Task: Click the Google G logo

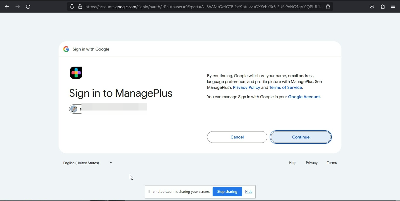Action: tap(66, 49)
